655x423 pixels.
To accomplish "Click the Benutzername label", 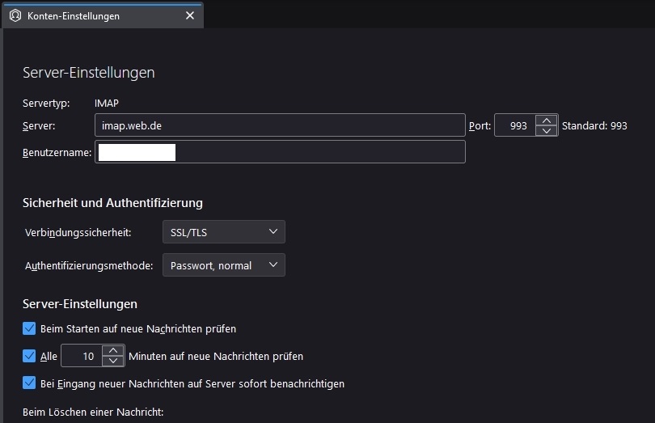I will (57, 153).
